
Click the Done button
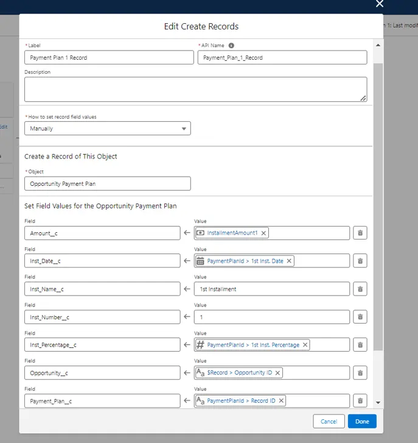pyautogui.click(x=362, y=421)
